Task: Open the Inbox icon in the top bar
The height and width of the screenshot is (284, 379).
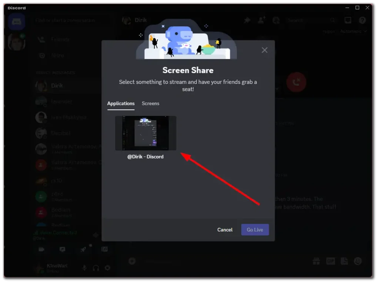Action: coord(348,20)
